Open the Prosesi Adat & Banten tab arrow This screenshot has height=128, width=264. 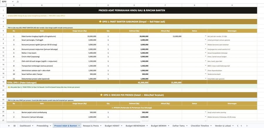[79, 126]
